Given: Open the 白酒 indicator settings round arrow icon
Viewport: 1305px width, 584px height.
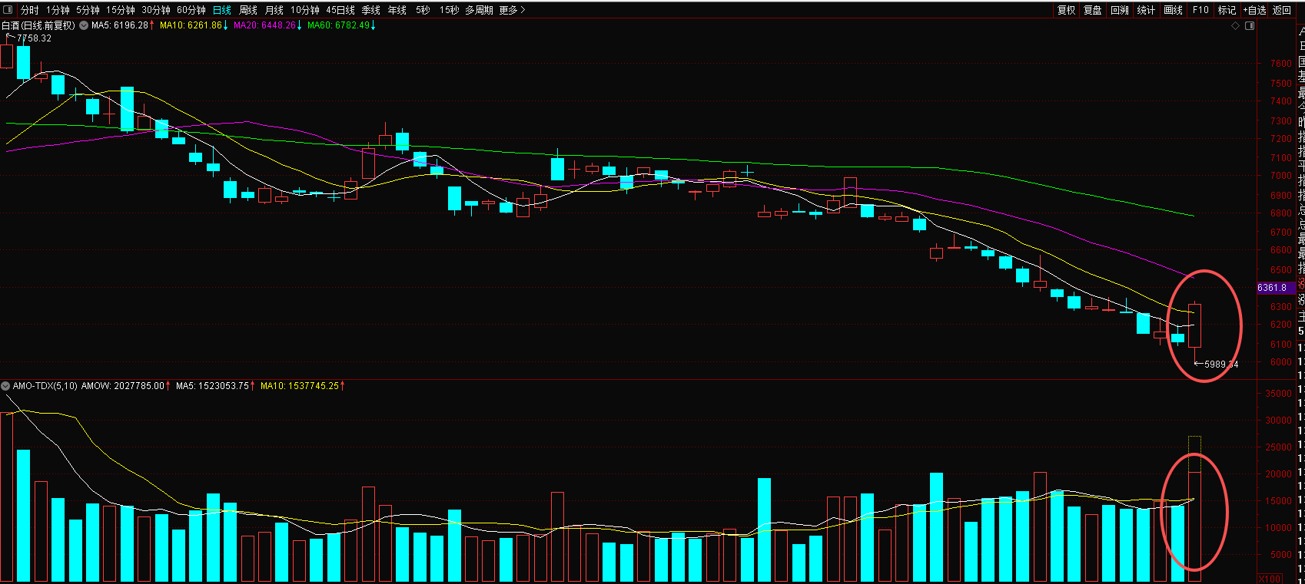Looking at the screenshot, I should point(83,25).
